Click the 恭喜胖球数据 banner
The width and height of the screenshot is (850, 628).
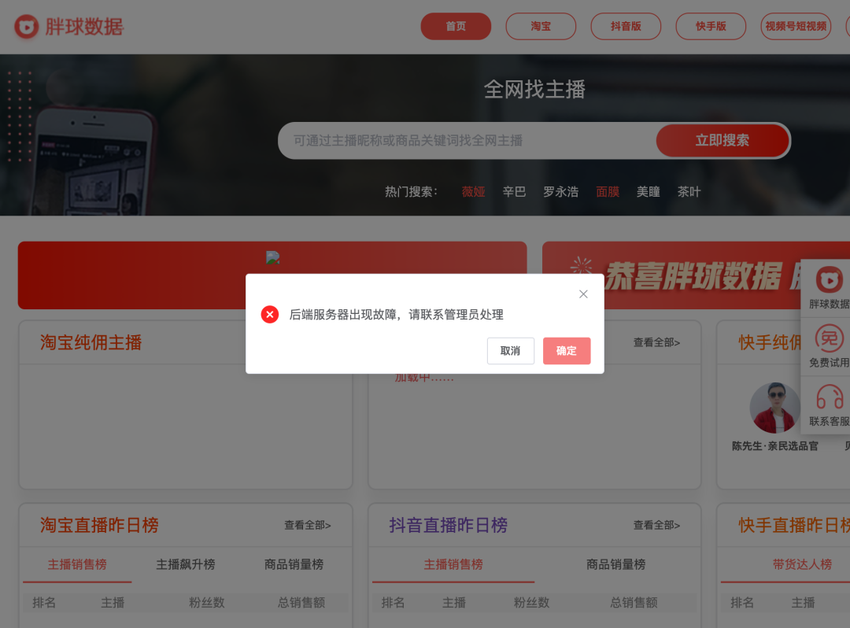pyautogui.click(x=696, y=275)
